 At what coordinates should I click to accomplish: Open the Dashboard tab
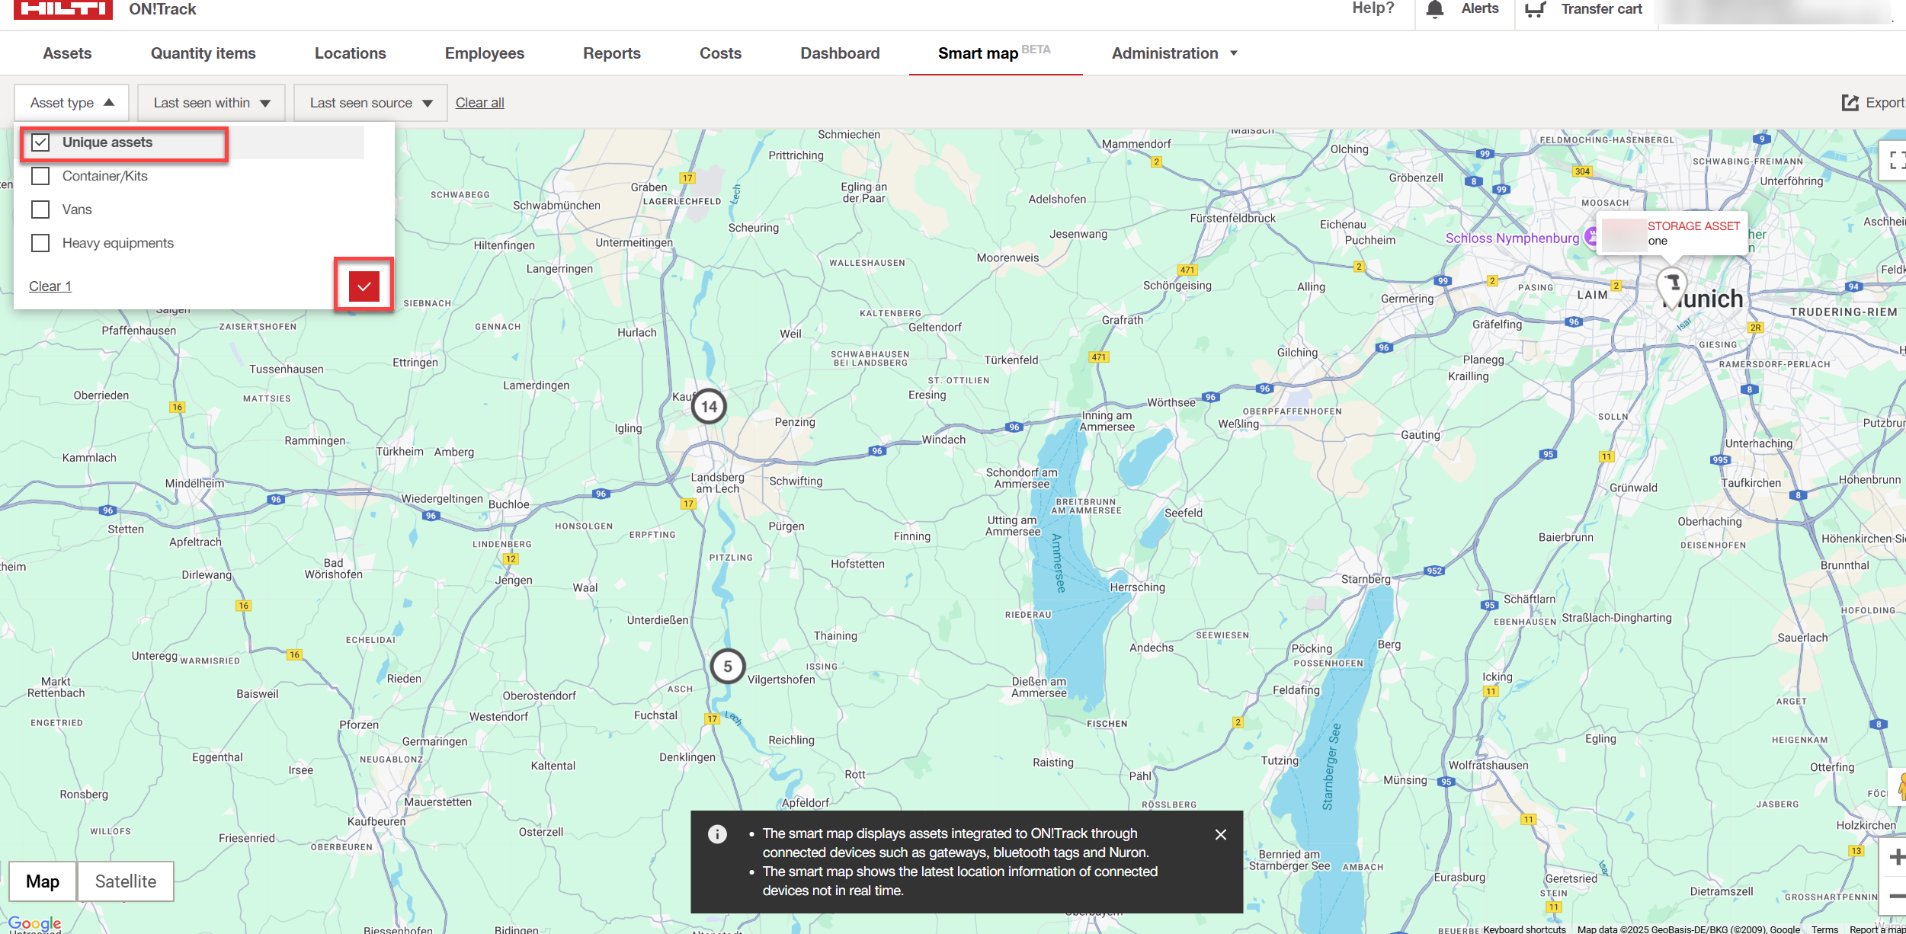(x=840, y=53)
